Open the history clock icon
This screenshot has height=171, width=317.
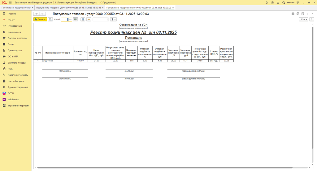pos(272,2)
